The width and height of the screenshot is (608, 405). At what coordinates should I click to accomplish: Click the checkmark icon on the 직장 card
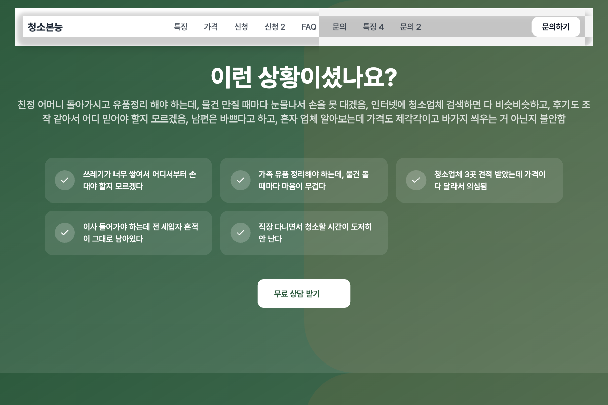241,233
